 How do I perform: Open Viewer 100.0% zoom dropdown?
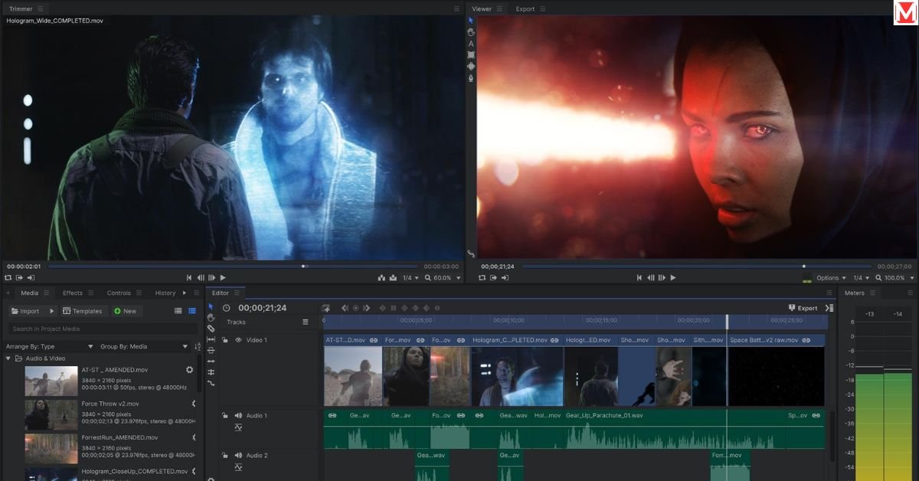point(894,277)
